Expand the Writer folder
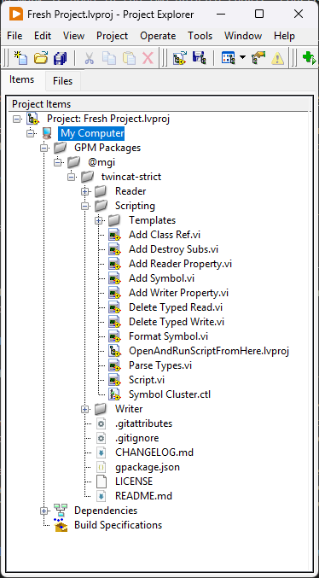Viewport: 319px width, 578px height. [x=85, y=409]
